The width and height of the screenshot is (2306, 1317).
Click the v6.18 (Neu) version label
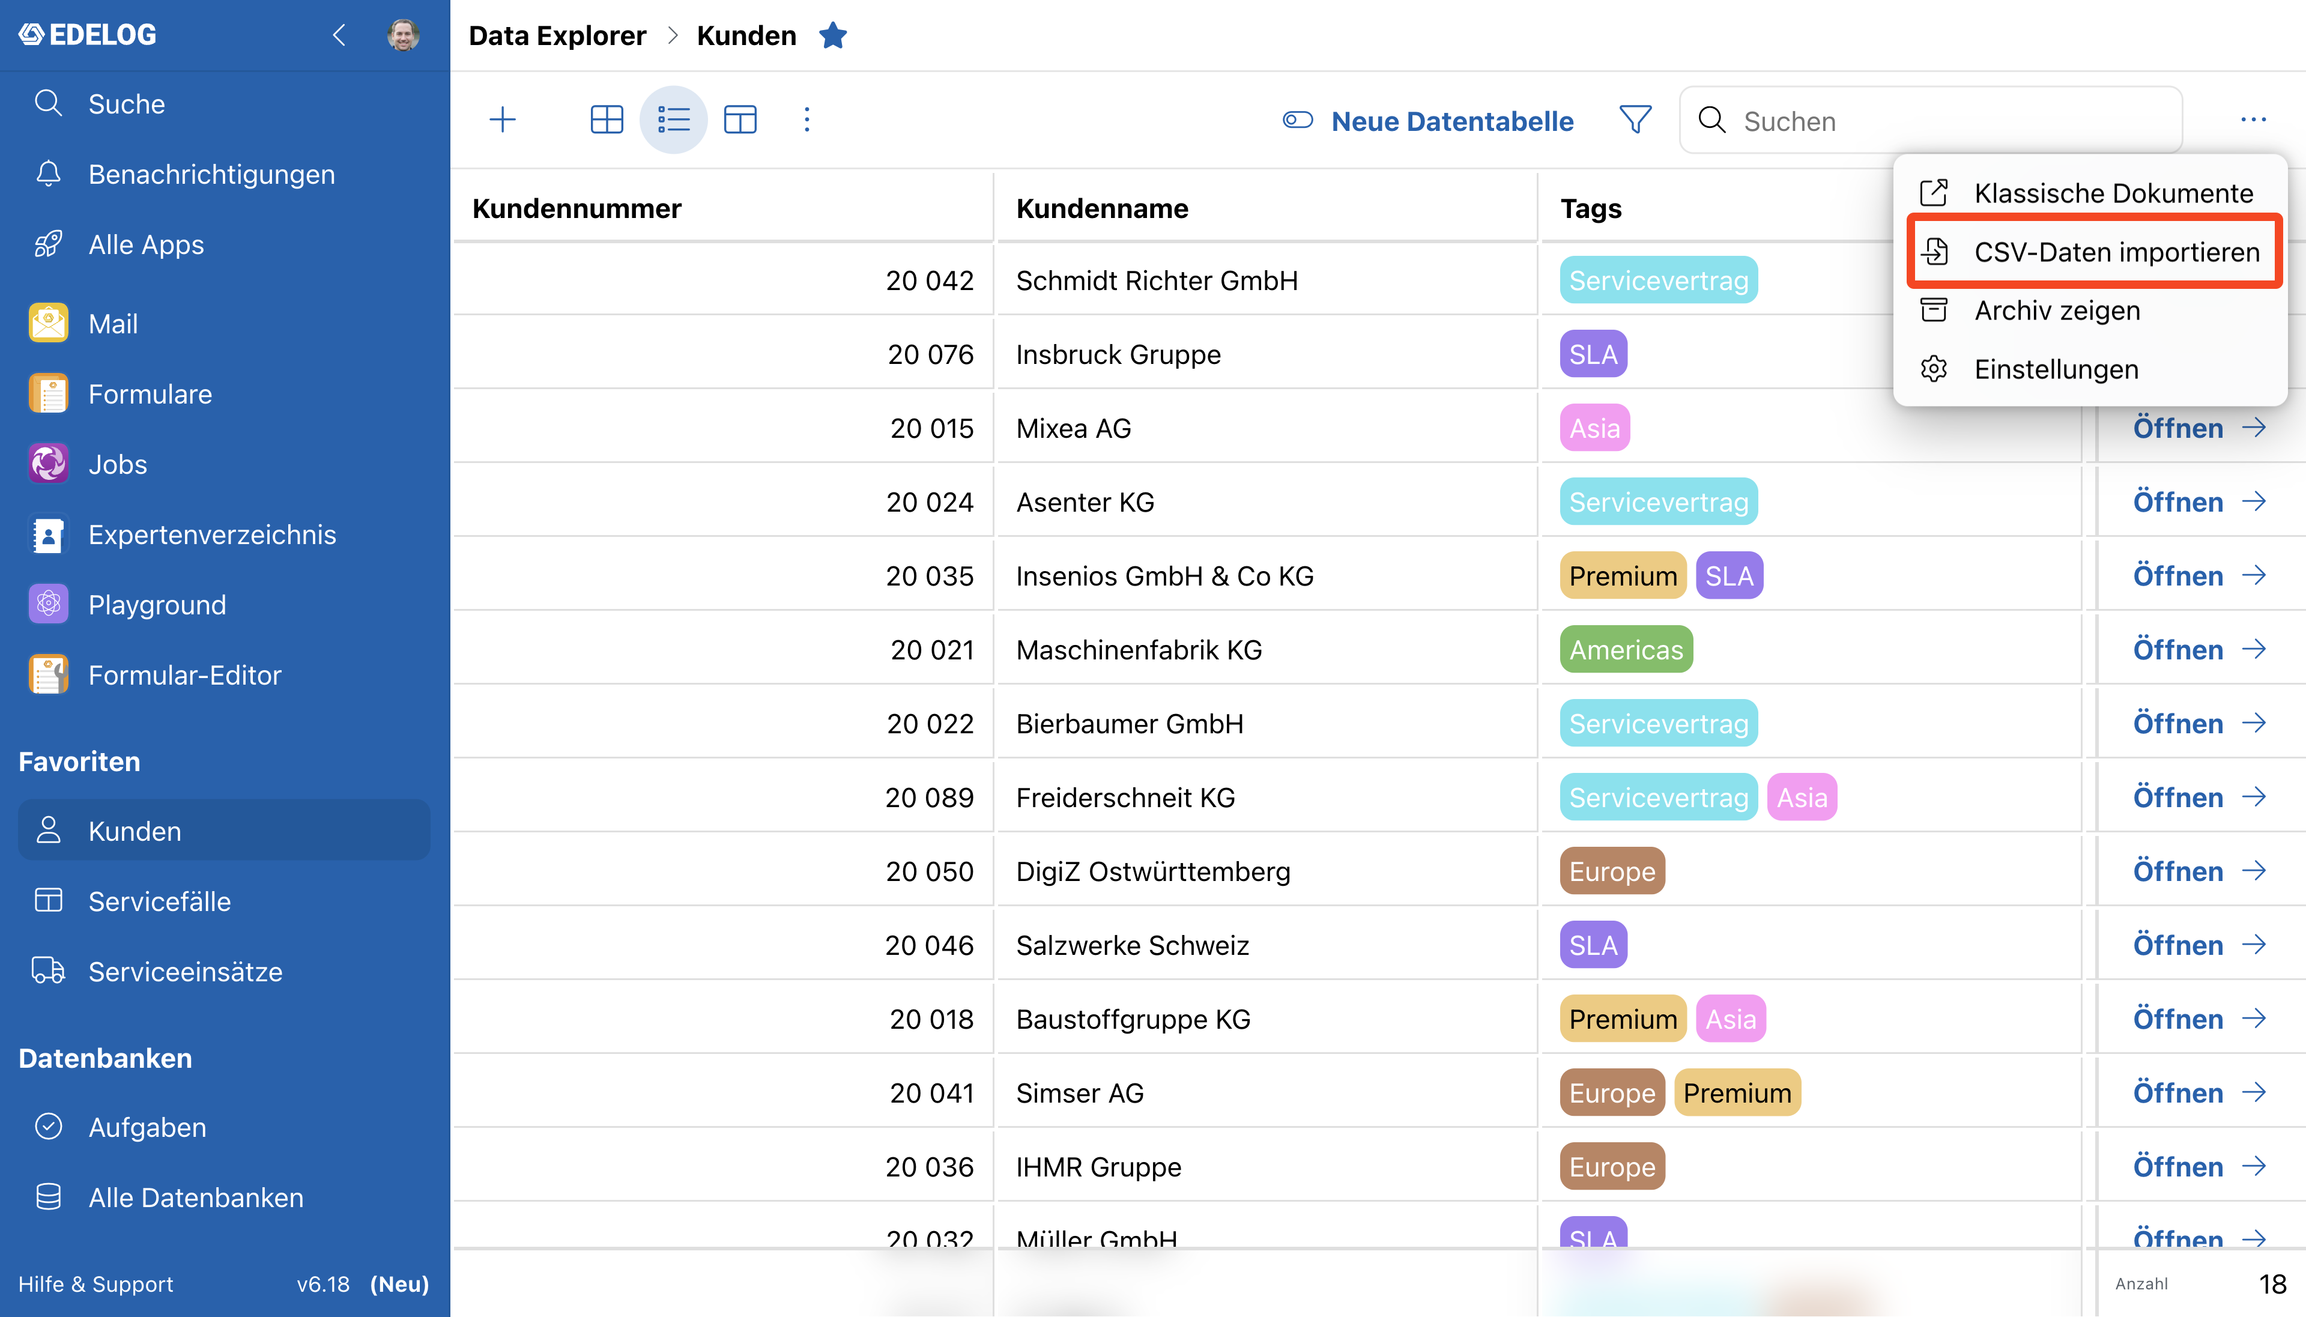[363, 1283]
